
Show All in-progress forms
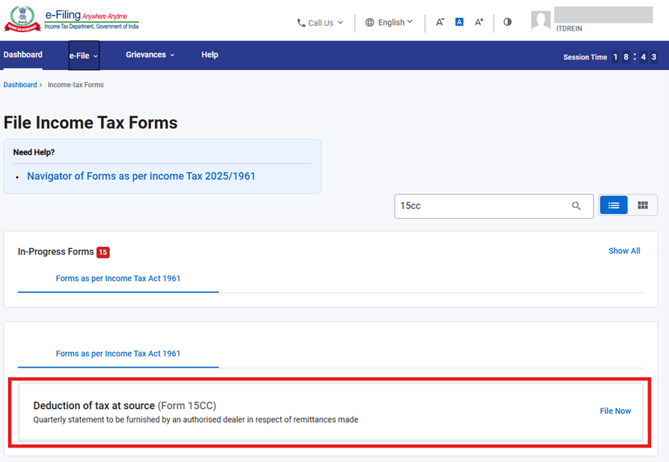point(624,251)
